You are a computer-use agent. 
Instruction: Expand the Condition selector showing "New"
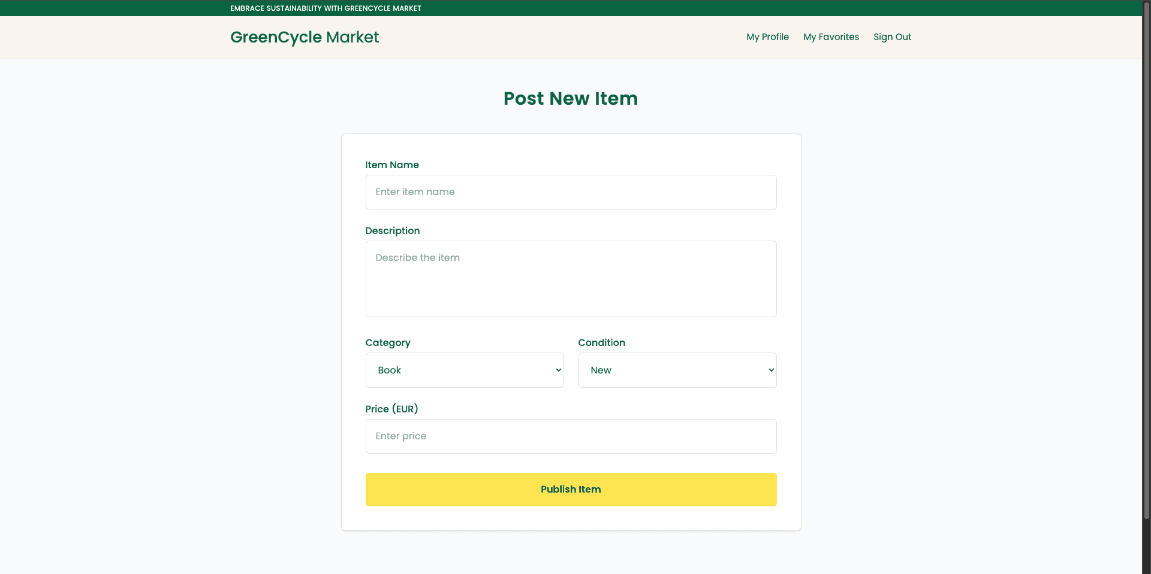pyautogui.click(x=677, y=370)
